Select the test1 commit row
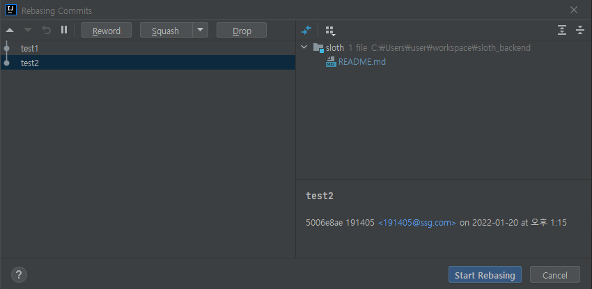 148,48
